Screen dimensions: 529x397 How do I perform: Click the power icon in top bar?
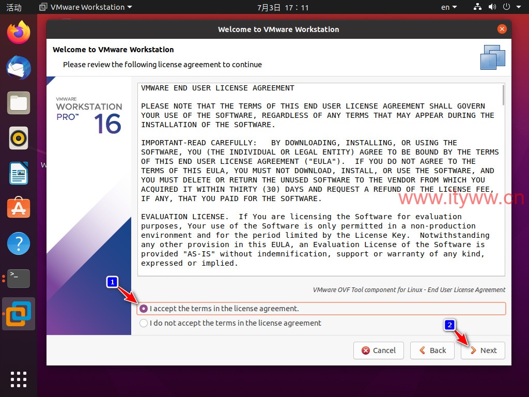[x=506, y=7]
